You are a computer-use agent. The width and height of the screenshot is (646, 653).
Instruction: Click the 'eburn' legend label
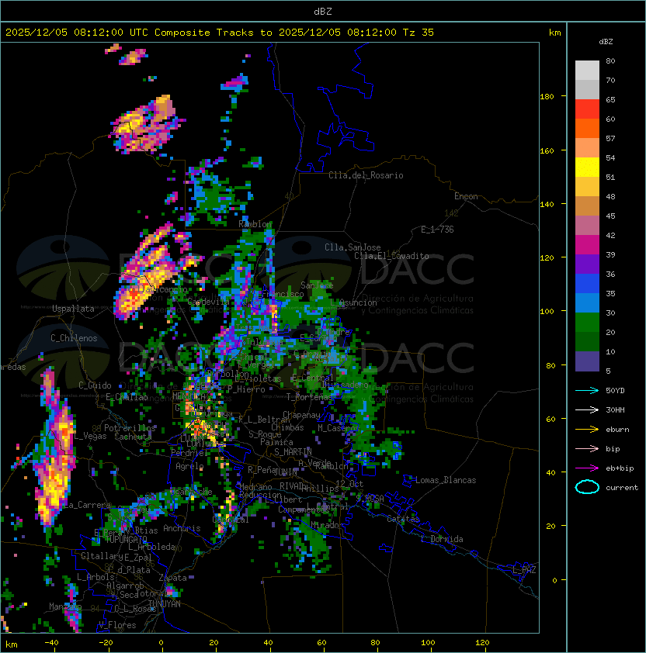[x=617, y=430]
